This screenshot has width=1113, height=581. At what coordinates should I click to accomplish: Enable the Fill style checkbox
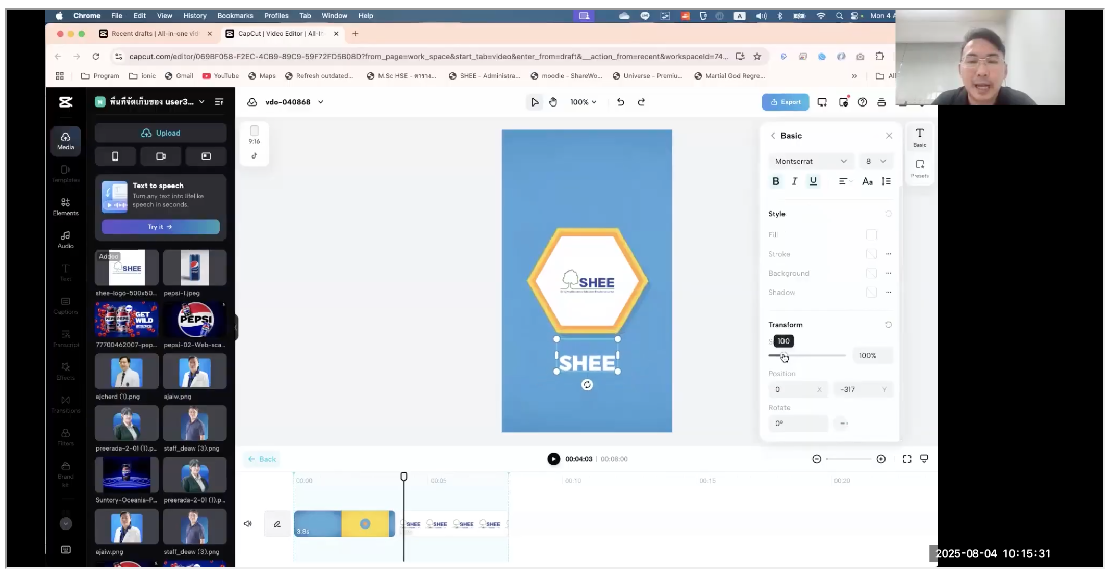[871, 235]
